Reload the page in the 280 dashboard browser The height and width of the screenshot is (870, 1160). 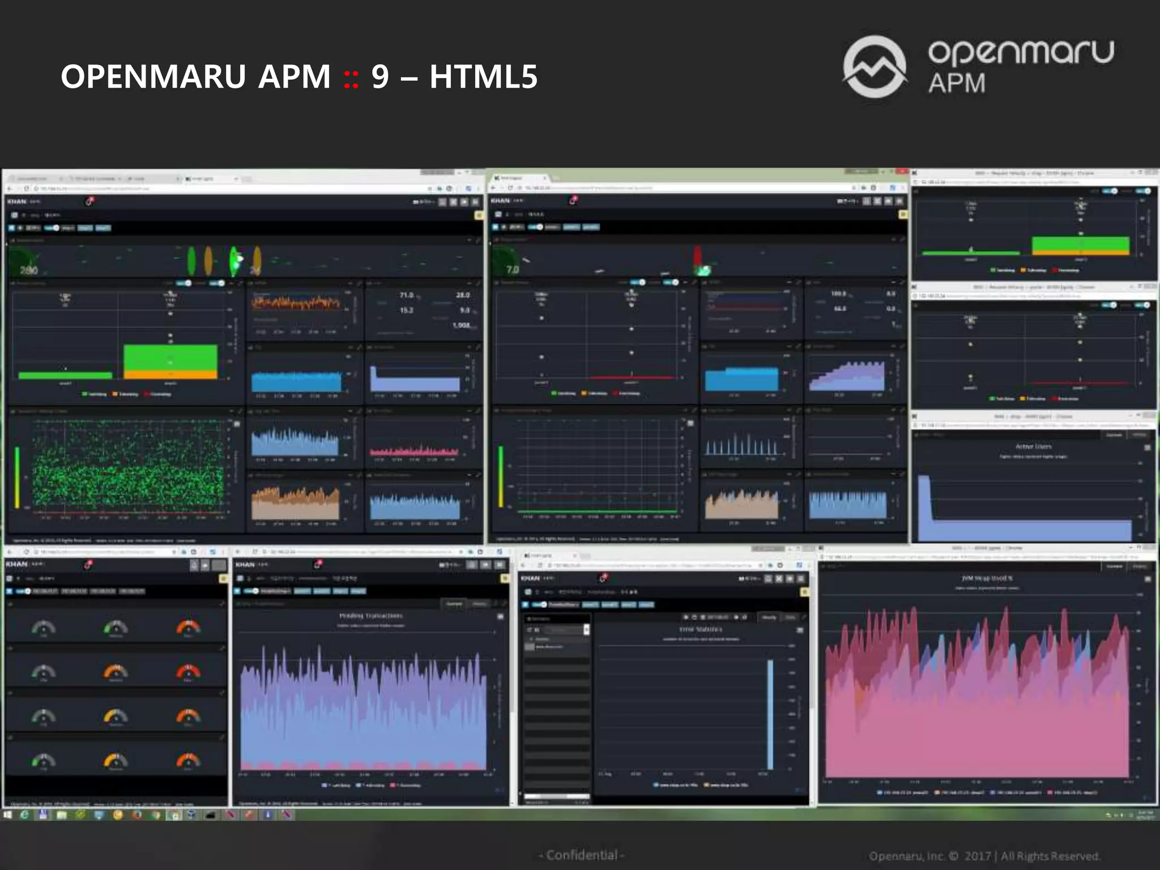(x=26, y=188)
